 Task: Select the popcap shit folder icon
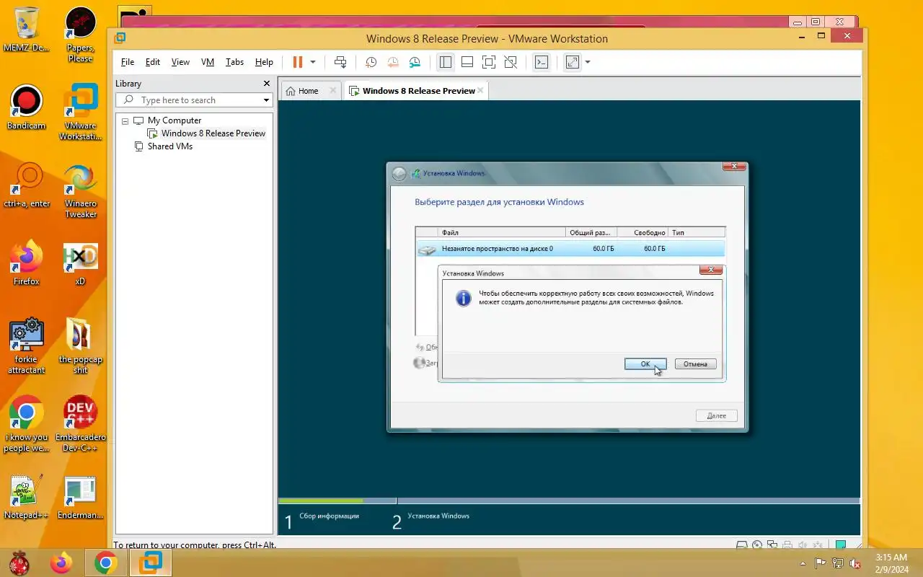point(81,346)
